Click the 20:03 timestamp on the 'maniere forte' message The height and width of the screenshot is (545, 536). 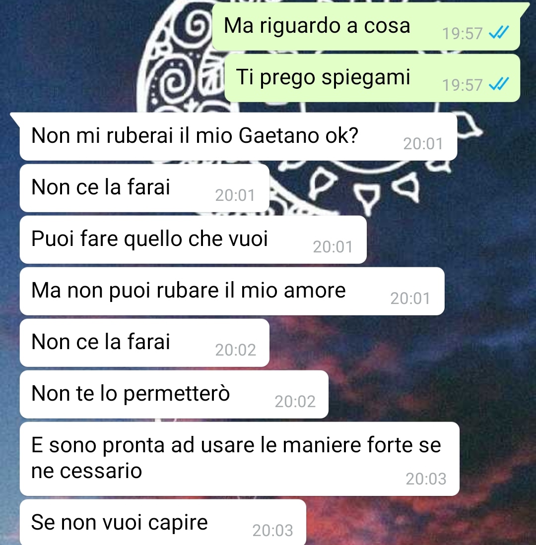point(426,479)
